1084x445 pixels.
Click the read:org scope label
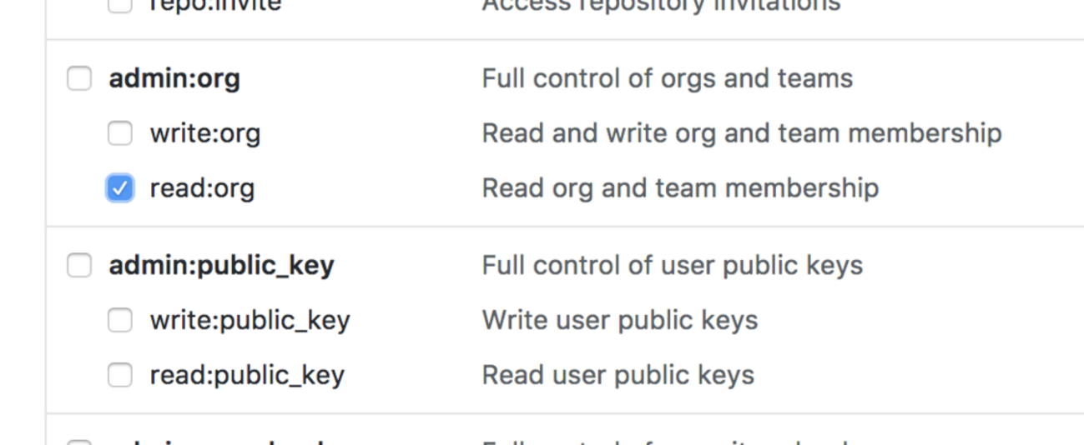pyautogui.click(x=202, y=188)
